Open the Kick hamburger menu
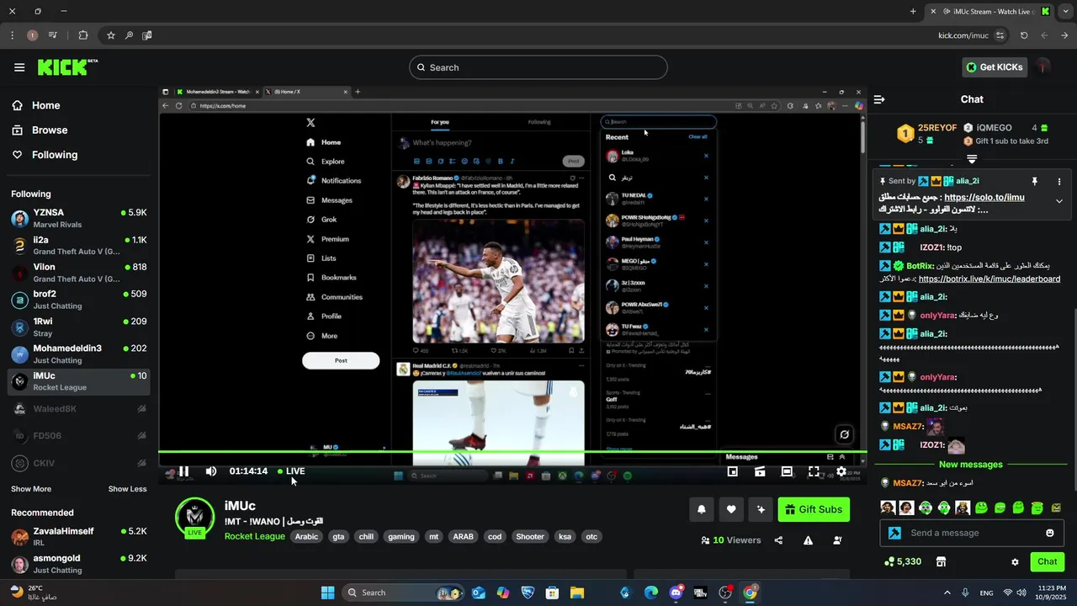Viewport: 1077px width, 606px height. (19, 67)
